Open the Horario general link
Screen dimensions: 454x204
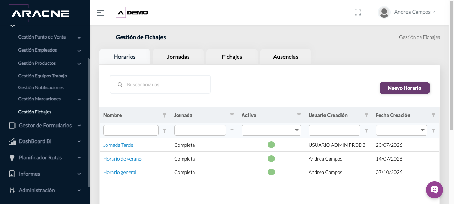(x=120, y=172)
